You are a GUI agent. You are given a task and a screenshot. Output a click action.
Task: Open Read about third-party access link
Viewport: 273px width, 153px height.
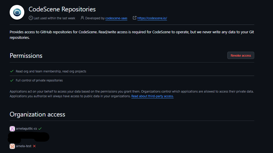152,96
